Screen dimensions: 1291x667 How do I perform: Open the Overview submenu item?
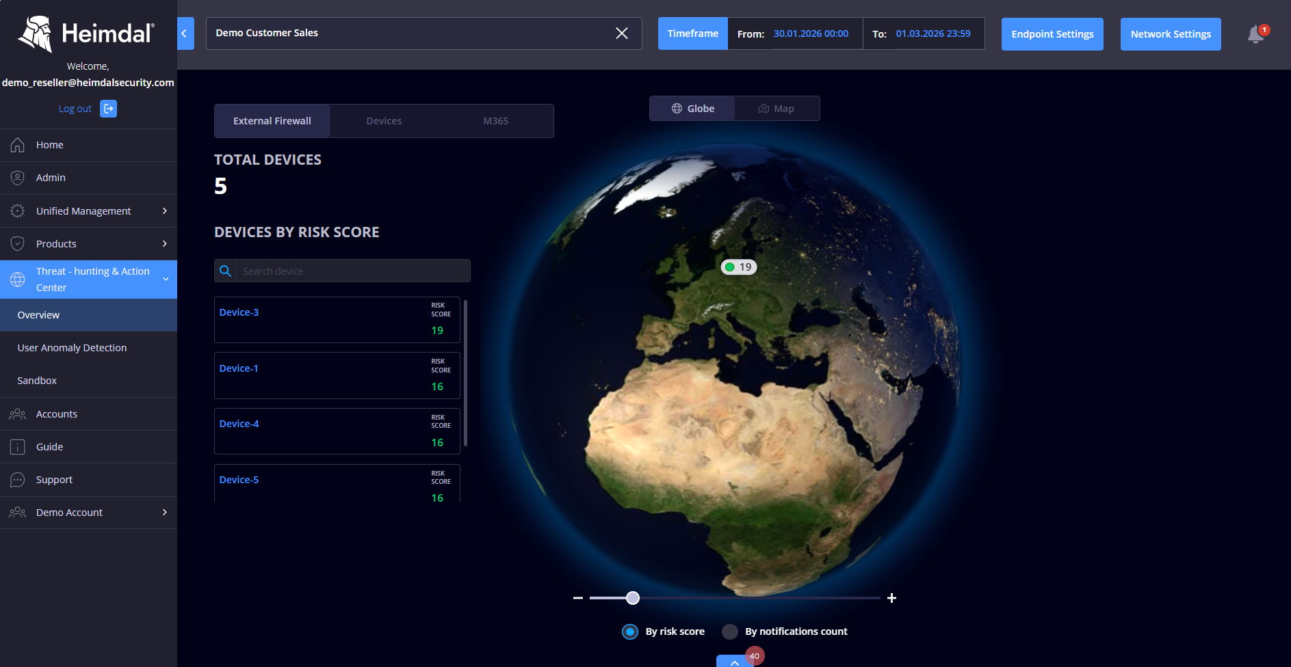click(88, 315)
